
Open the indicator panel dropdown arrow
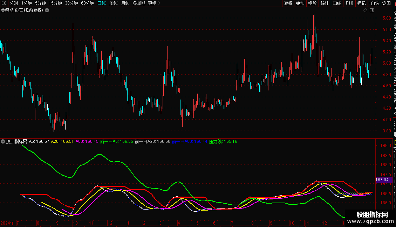click(x=3, y=141)
